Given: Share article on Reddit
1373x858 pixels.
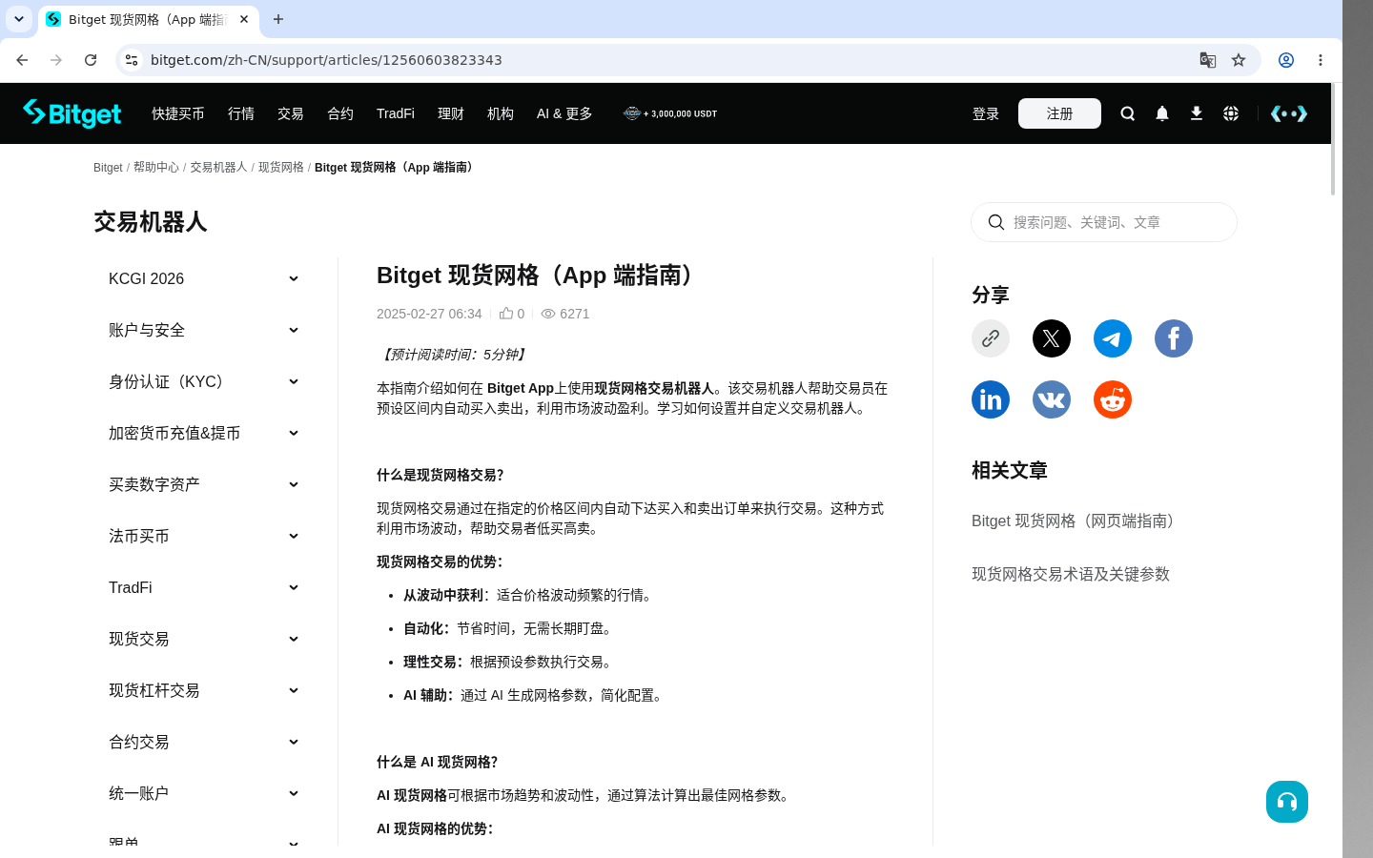Looking at the screenshot, I should click(x=1113, y=399).
